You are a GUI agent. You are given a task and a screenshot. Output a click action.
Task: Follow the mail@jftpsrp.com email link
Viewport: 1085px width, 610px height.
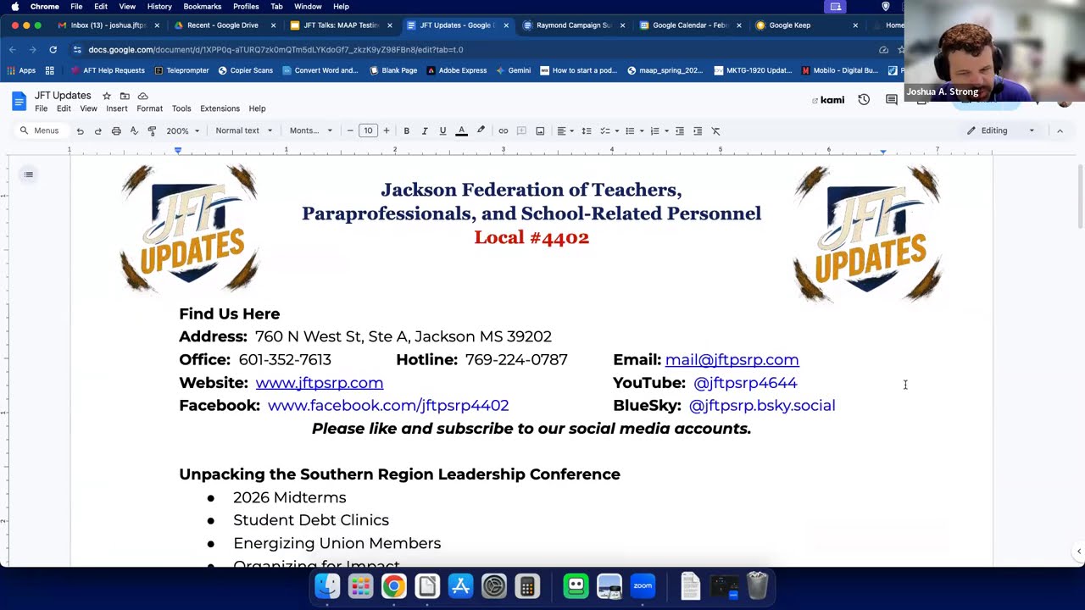click(732, 360)
